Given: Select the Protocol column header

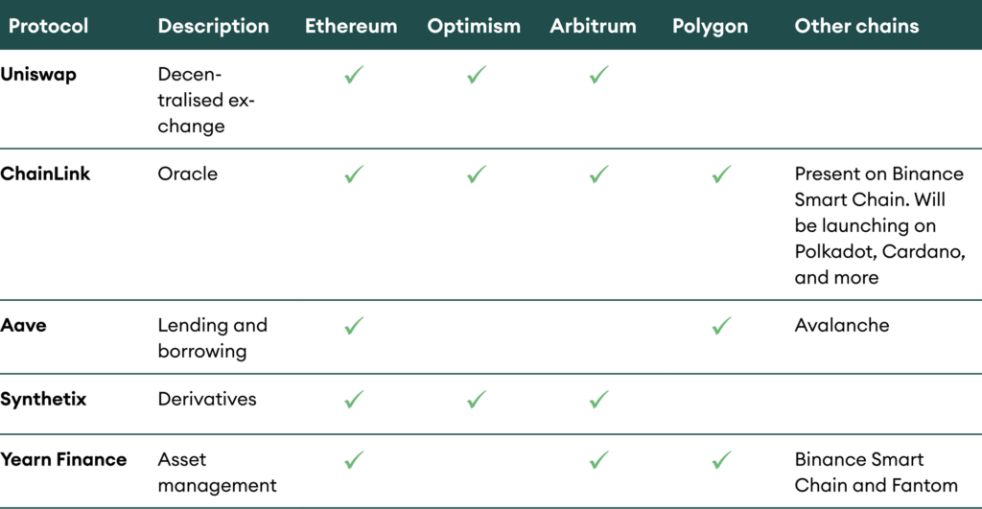Looking at the screenshot, I should 47,26.
